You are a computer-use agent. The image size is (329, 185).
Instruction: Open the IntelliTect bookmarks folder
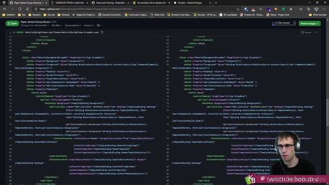[9, 15]
